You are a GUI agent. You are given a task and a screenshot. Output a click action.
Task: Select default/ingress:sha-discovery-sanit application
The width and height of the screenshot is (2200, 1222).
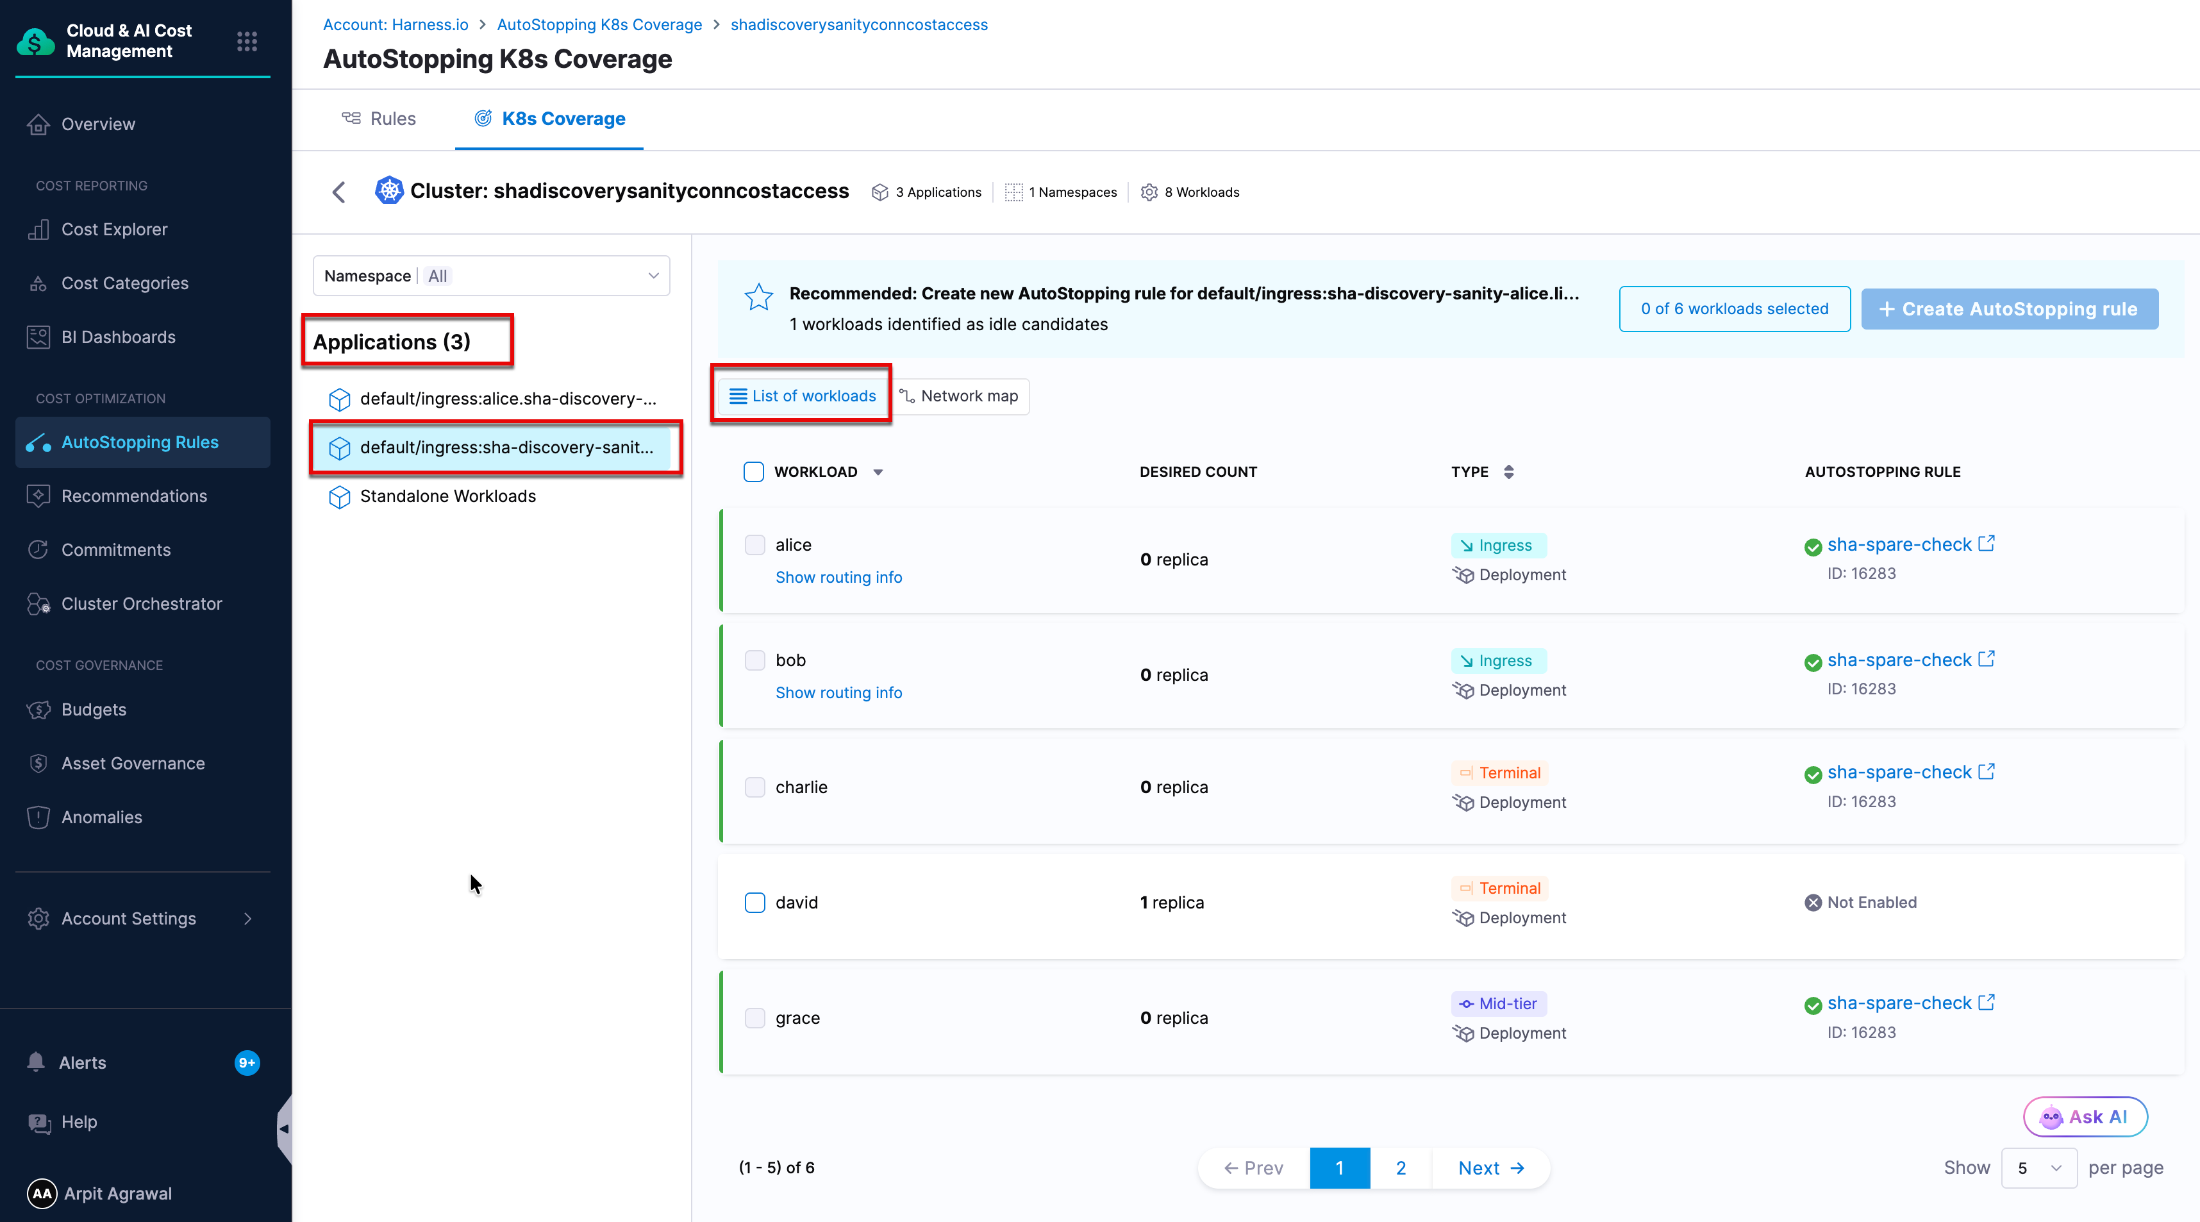[x=493, y=448]
